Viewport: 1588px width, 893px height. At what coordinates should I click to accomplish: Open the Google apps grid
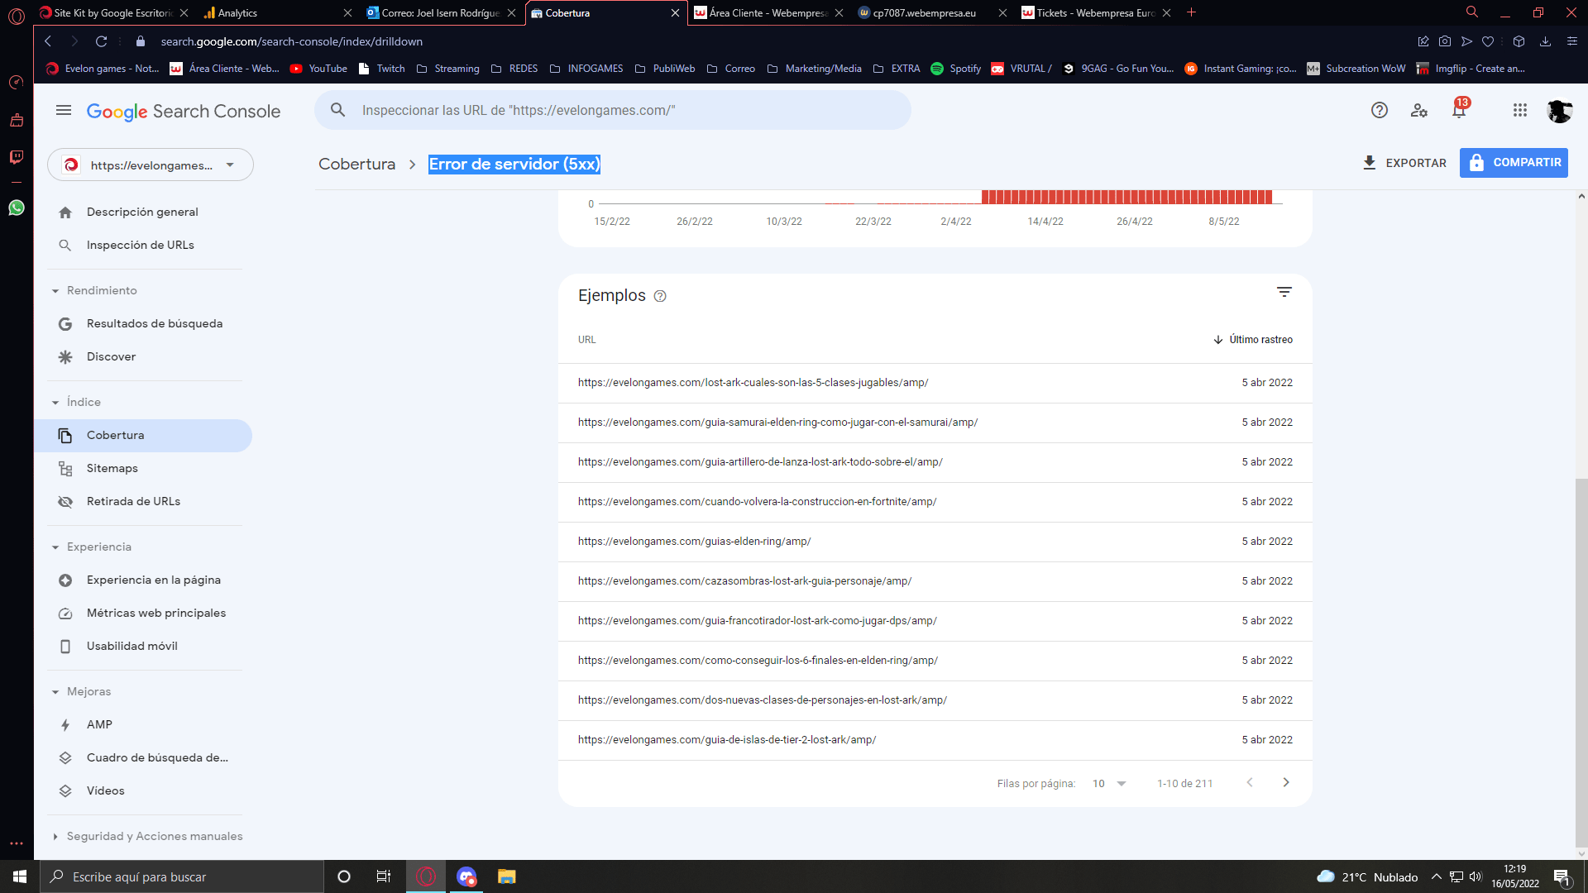pos(1520,111)
